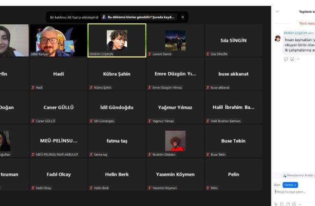Click the 'Bu dökümü kimler görebilir?' link
Screen dimensions: 315x206
(x=139, y=17)
